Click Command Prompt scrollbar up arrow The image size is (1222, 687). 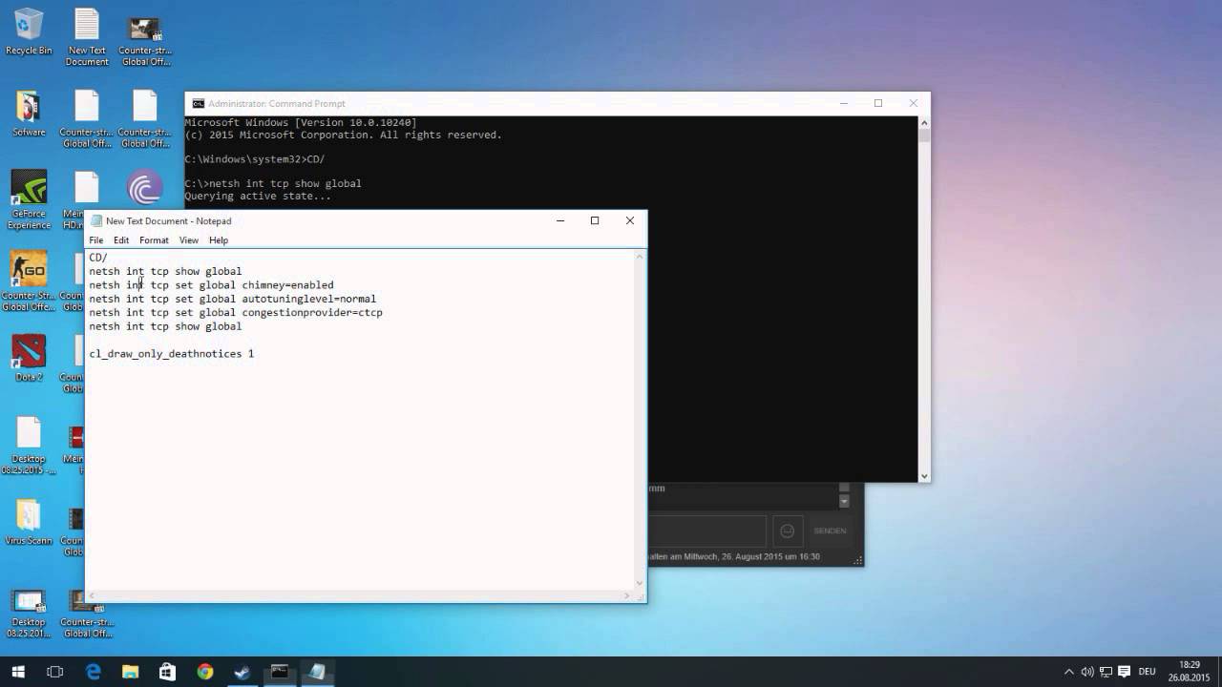click(924, 122)
